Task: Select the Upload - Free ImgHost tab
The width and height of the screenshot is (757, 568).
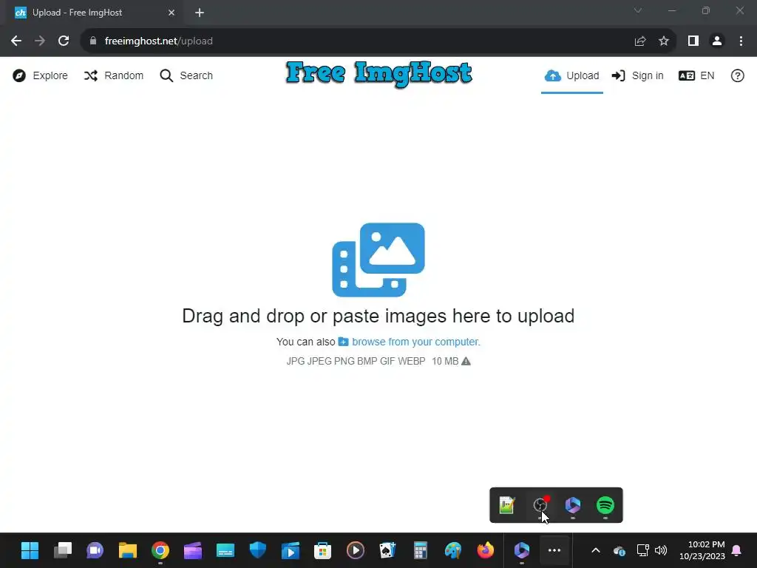Action: 94,13
